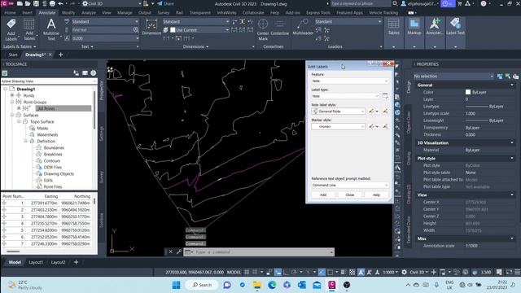Expand the Points node in Toolspace tree
This screenshot has height=293, width=521.
[x=12, y=95]
